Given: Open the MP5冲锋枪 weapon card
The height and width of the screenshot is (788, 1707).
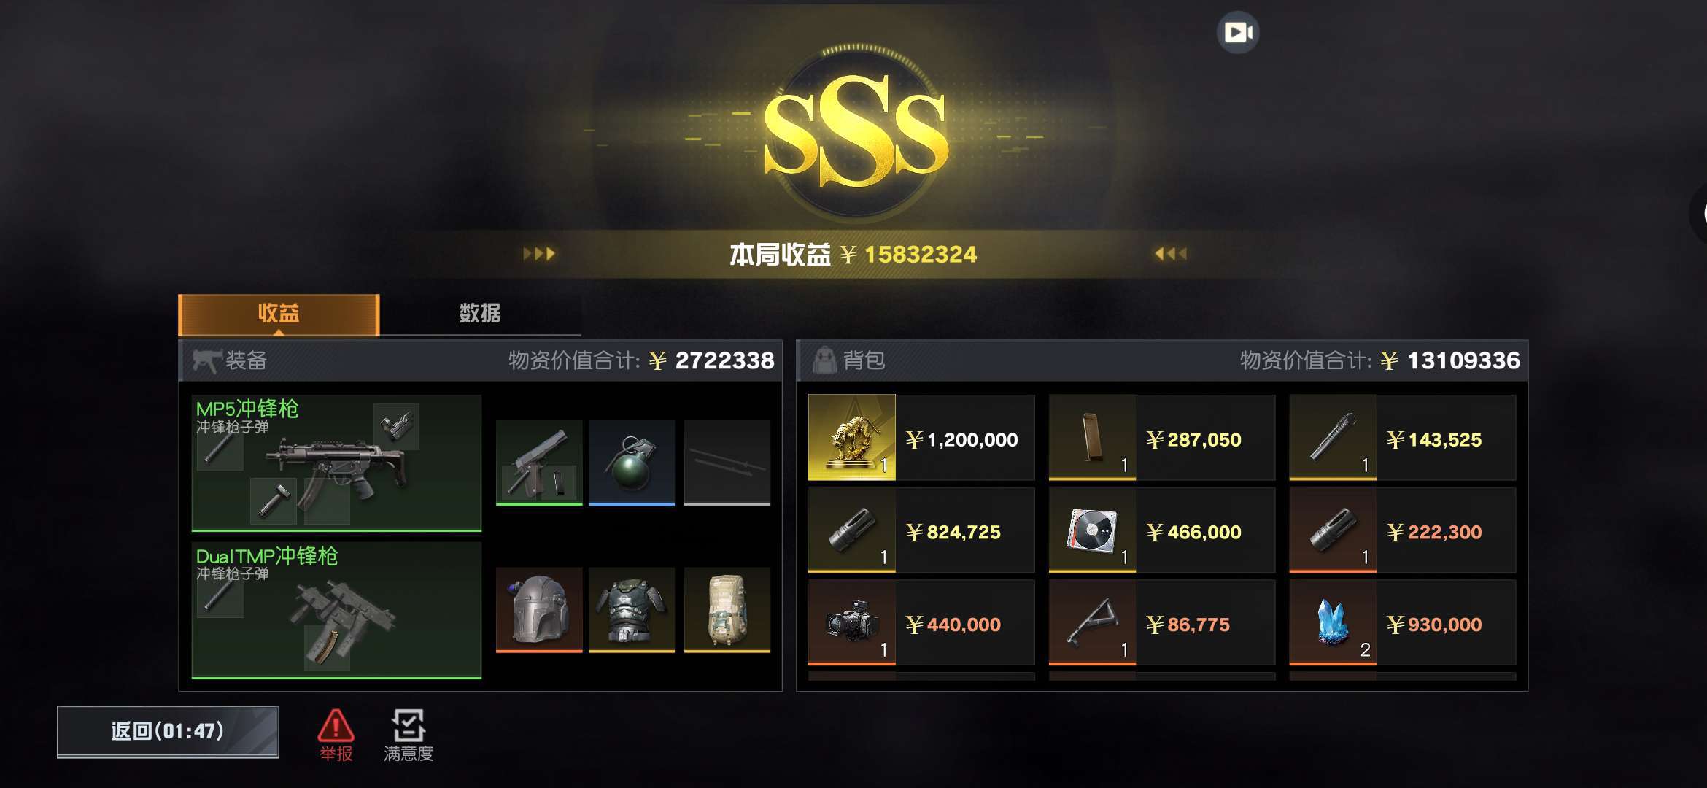Looking at the screenshot, I should pos(336,463).
